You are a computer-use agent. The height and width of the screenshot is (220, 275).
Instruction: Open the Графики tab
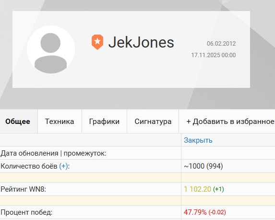[104, 122]
